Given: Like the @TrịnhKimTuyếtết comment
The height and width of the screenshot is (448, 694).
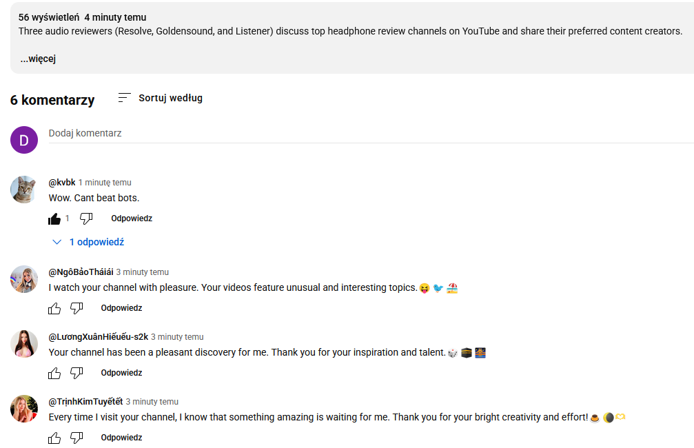Looking at the screenshot, I should click(55, 438).
